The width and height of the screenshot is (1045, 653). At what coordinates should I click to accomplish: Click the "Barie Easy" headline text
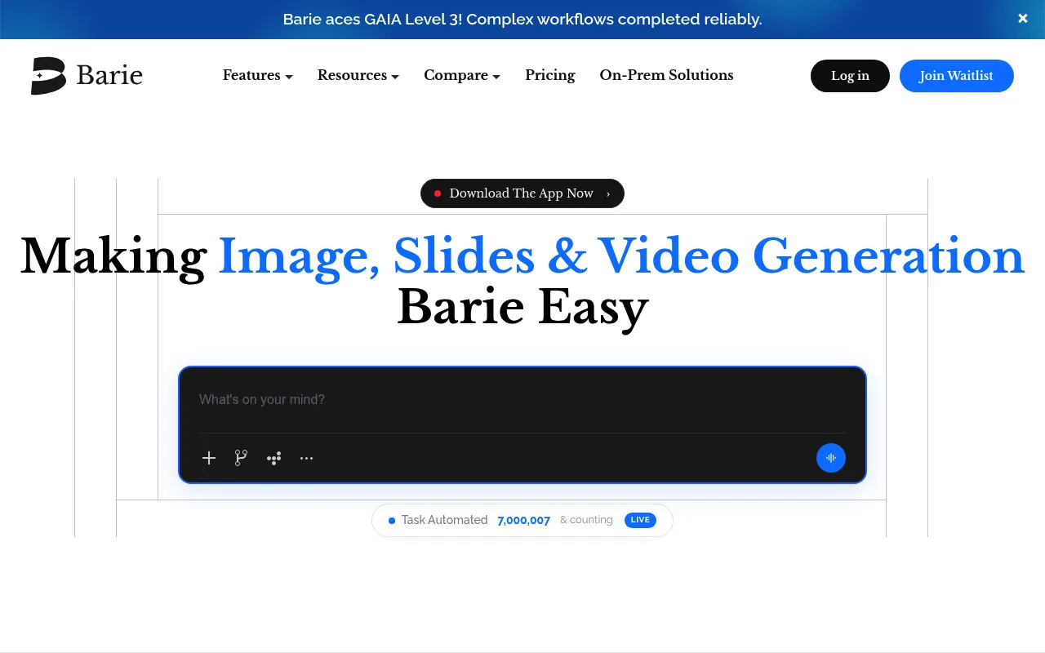[522, 308]
